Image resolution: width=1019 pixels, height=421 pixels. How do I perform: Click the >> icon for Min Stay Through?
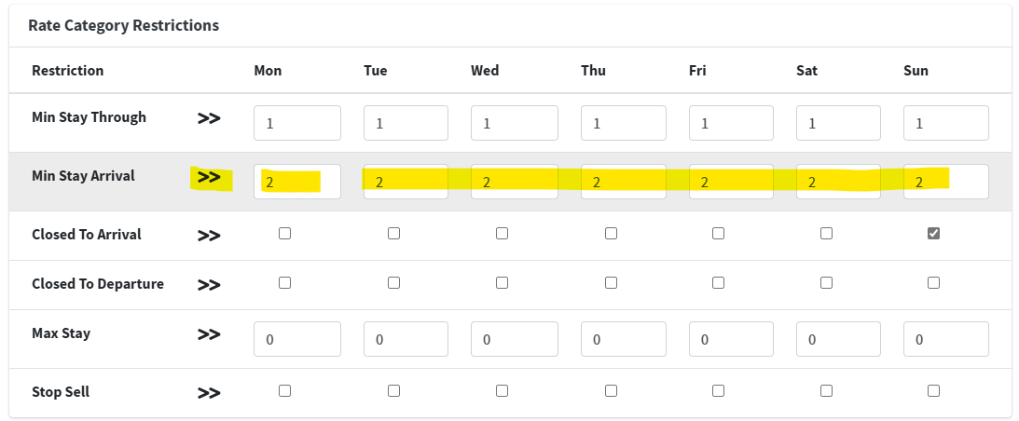[209, 119]
